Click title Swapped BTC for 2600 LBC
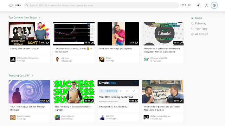225x126 pixels. 113,106
